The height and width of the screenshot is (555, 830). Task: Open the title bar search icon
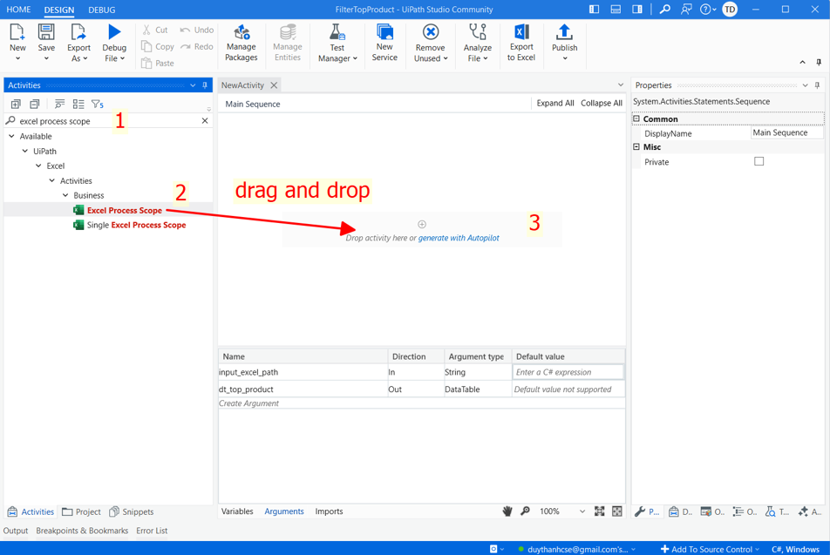665,10
